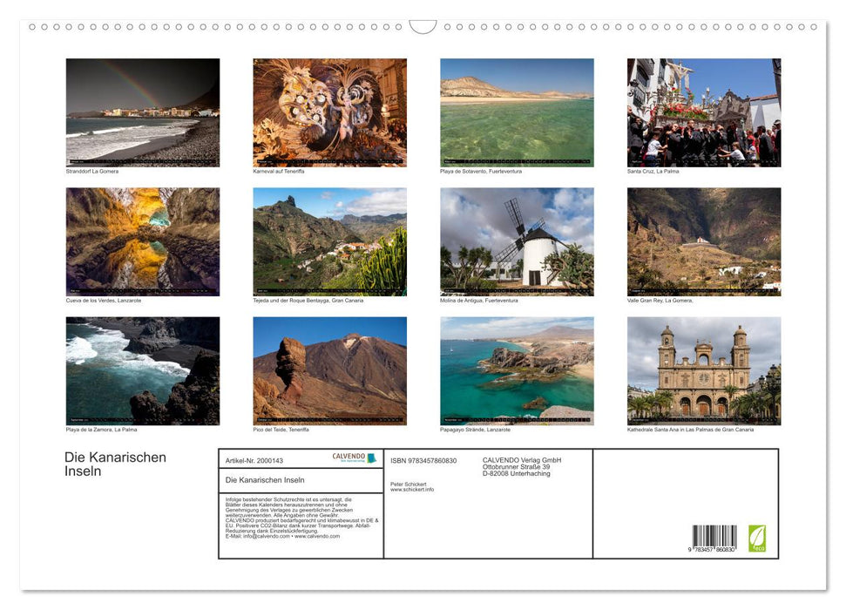The width and height of the screenshot is (846, 610).
Task: Open the www.schickert.info website link
Action: point(410,489)
